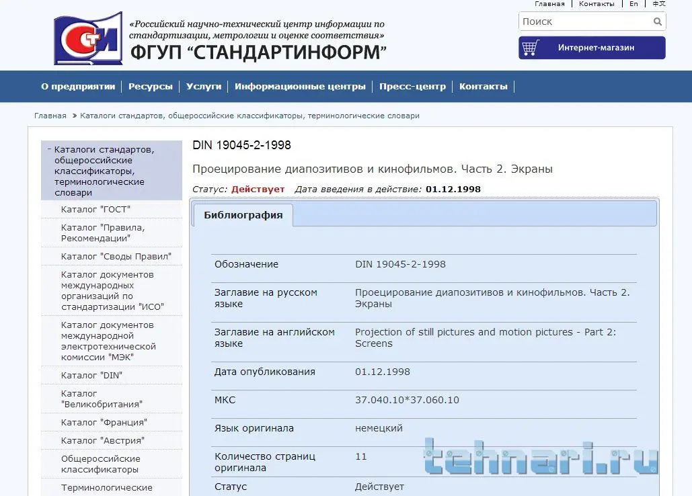This screenshot has width=692, height=496.
Task: Open Каталог "Своды Правил"
Action: (x=116, y=257)
